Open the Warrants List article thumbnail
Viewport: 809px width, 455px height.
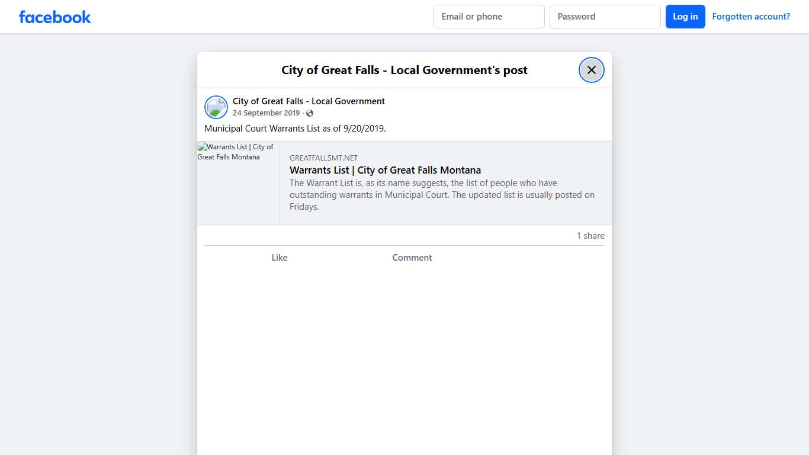238,182
